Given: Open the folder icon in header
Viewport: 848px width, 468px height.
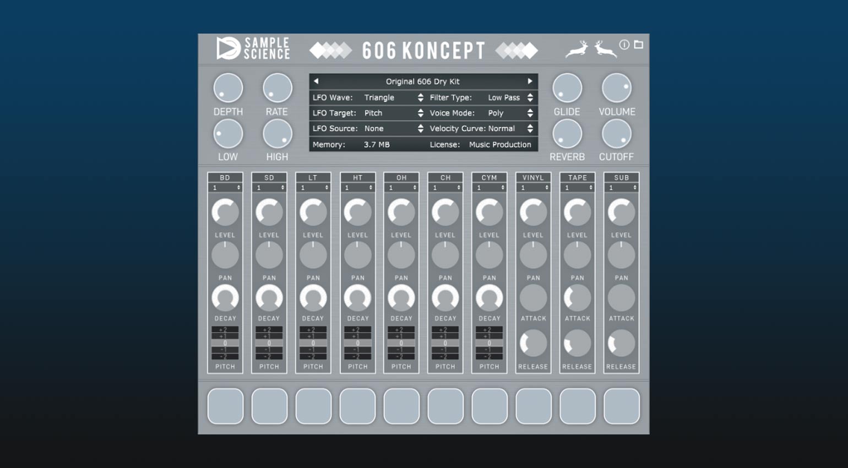Looking at the screenshot, I should (638, 44).
